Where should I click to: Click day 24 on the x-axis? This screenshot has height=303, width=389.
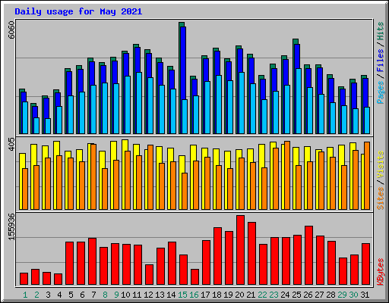pyautogui.click(x=285, y=295)
